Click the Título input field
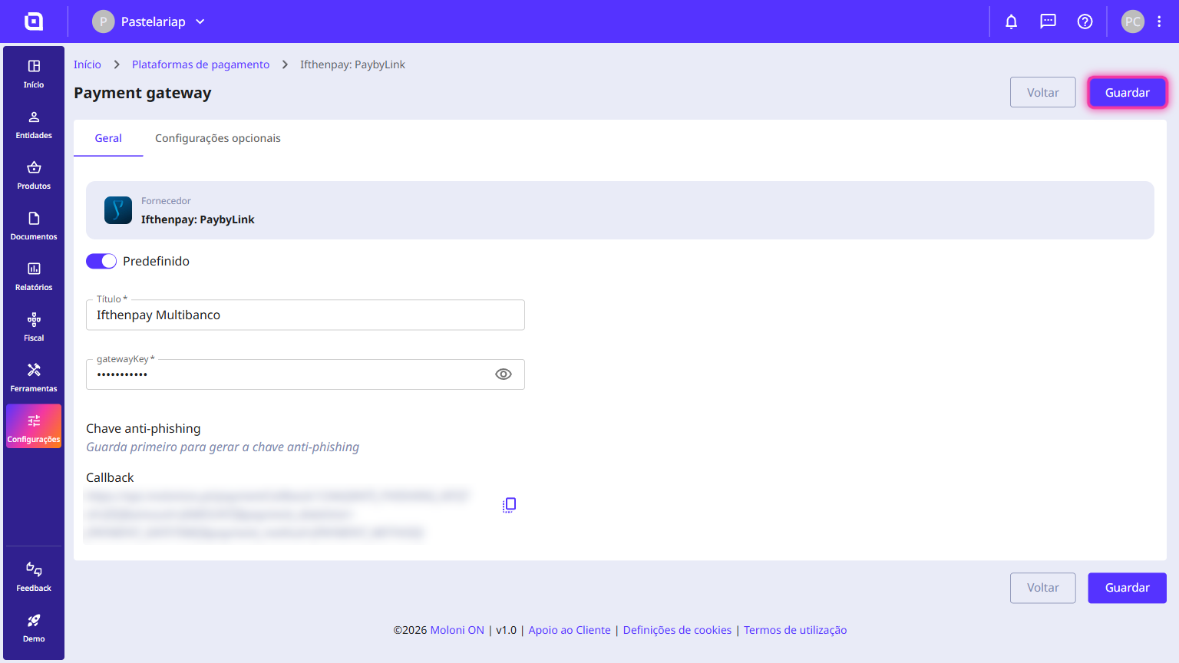Image resolution: width=1179 pixels, height=663 pixels. point(305,315)
